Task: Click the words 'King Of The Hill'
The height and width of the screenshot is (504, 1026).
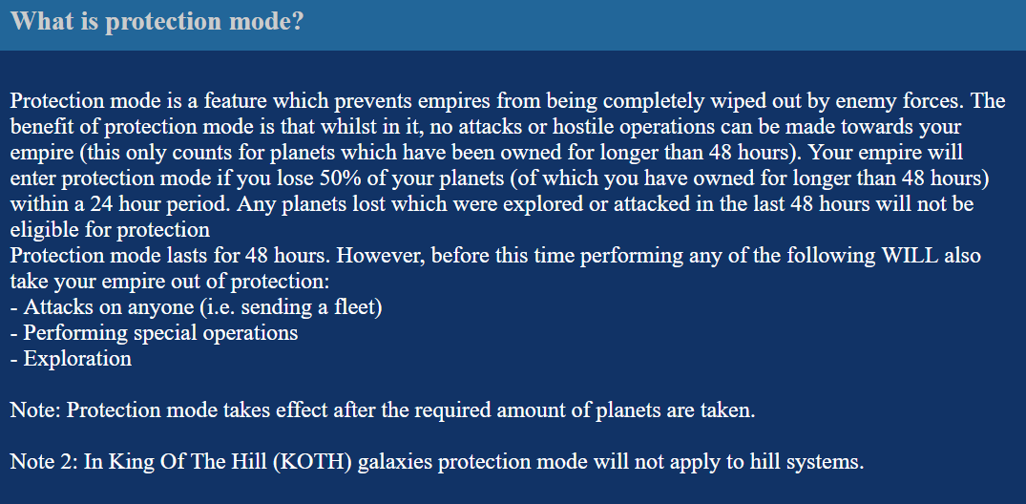Action: [x=186, y=462]
